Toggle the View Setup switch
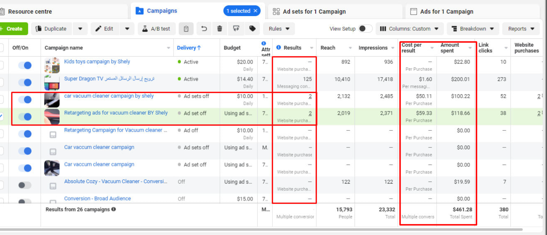Image resolution: width=547 pixels, height=235 pixels. click(365, 29)
